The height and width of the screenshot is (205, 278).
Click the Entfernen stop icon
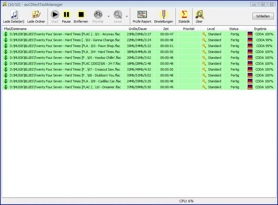[x=81, y=14]
